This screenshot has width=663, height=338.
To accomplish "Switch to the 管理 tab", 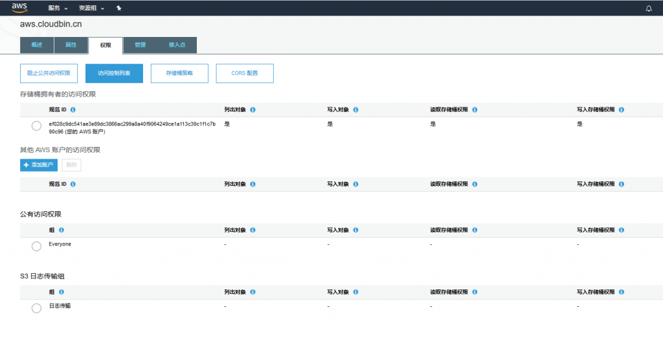I will click(140, 45).
